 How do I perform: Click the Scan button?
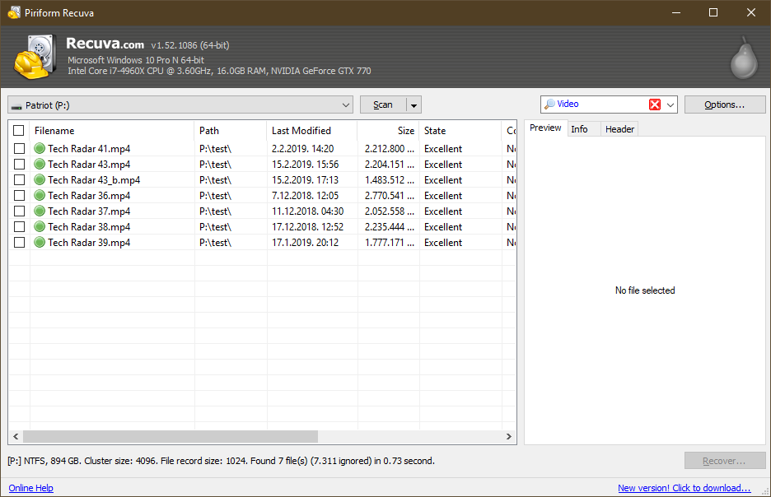point(383,105)
